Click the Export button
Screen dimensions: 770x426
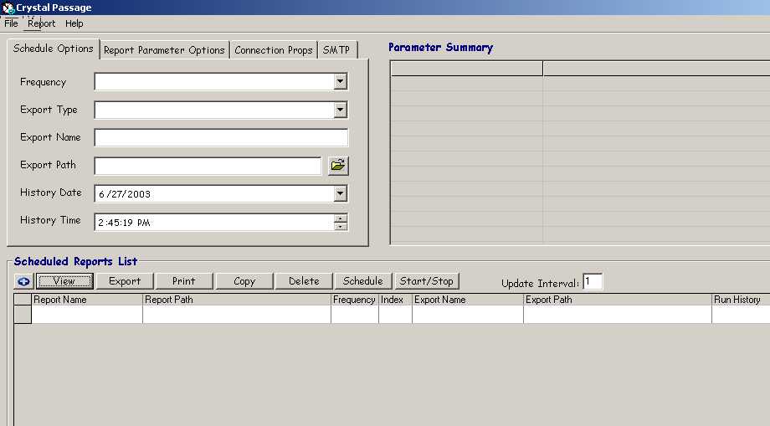125,281
